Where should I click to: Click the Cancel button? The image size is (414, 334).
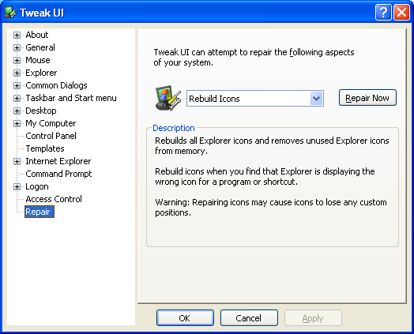(x=249, y=318)
